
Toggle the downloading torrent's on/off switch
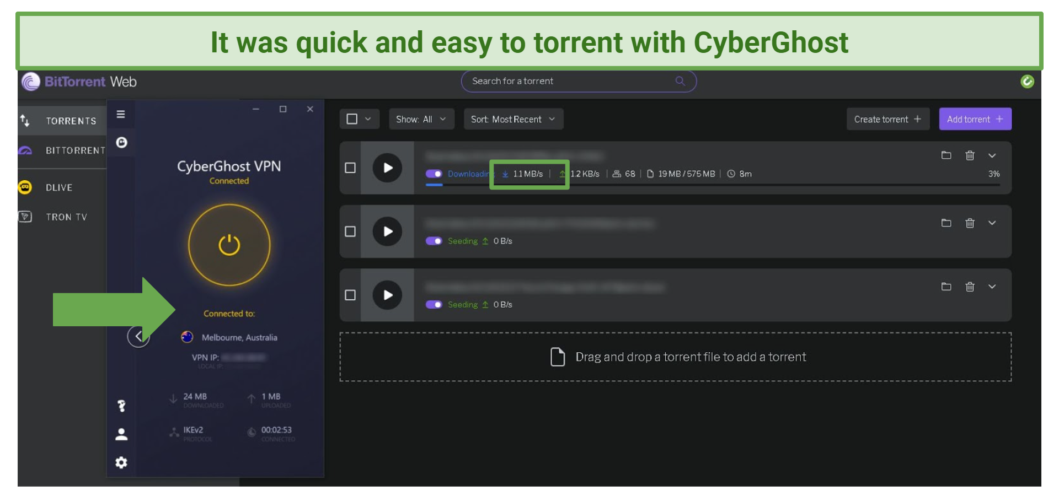click(434, 174)
